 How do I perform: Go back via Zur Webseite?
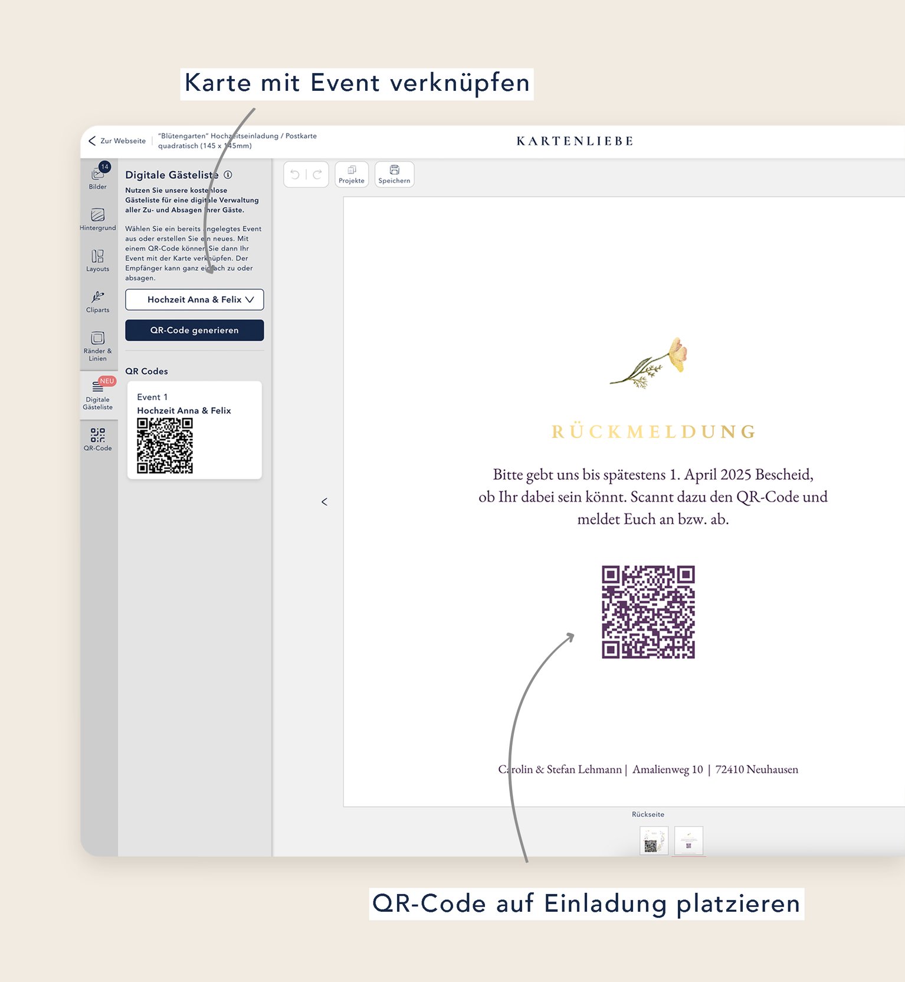[117, 141]
